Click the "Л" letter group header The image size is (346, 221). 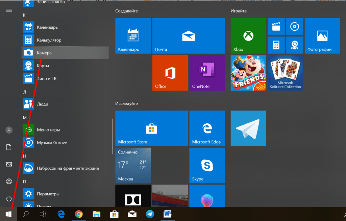coord(25,92)
